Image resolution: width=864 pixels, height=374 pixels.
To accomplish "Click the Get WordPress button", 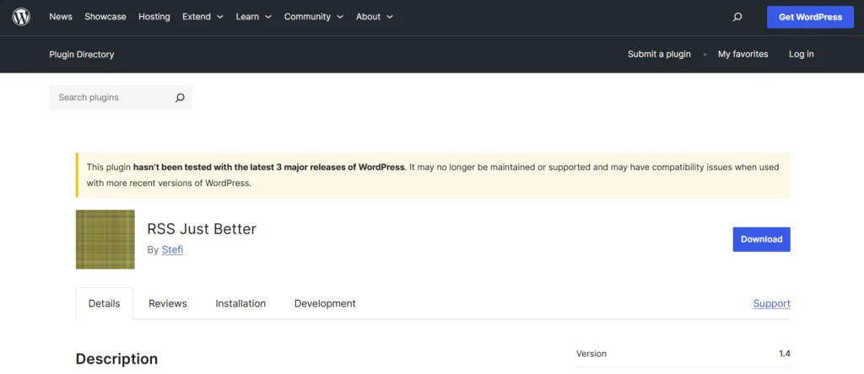I will (810, 17).
